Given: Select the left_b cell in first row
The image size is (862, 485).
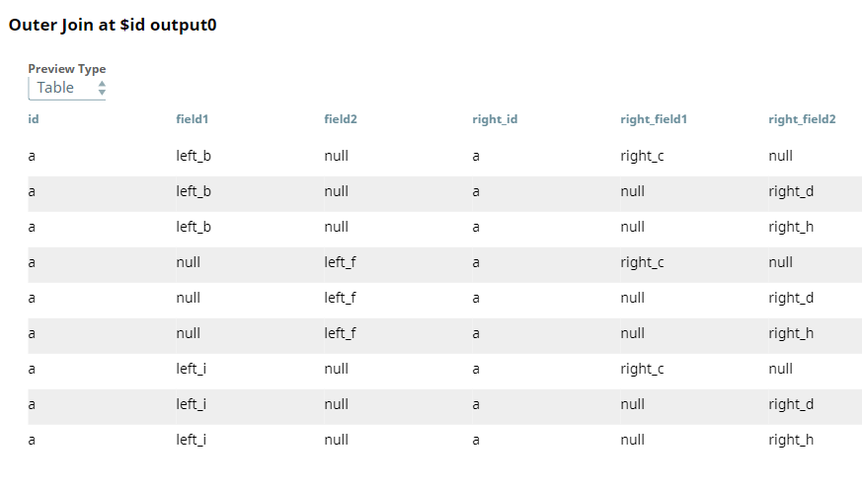Looking at the screenshot, I should [194, 156].
